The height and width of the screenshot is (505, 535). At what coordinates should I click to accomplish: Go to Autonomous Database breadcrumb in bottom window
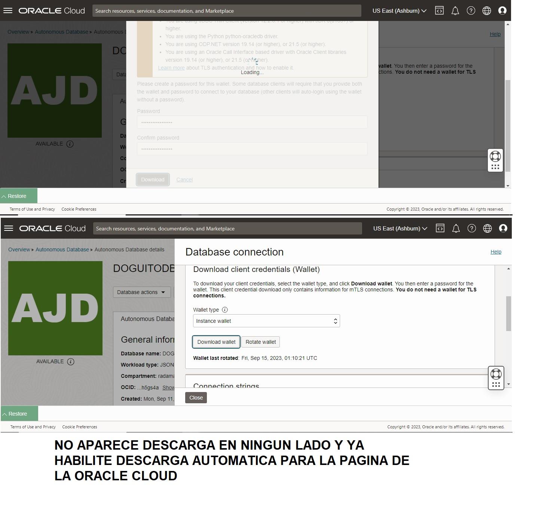62,250
